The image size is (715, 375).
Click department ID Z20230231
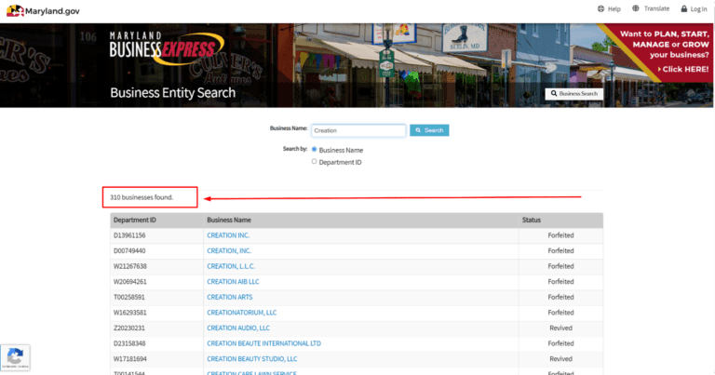pos(129,328)
